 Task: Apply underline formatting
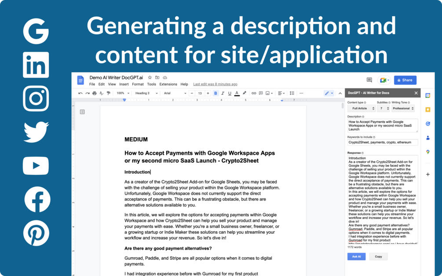tap(230, 93)
